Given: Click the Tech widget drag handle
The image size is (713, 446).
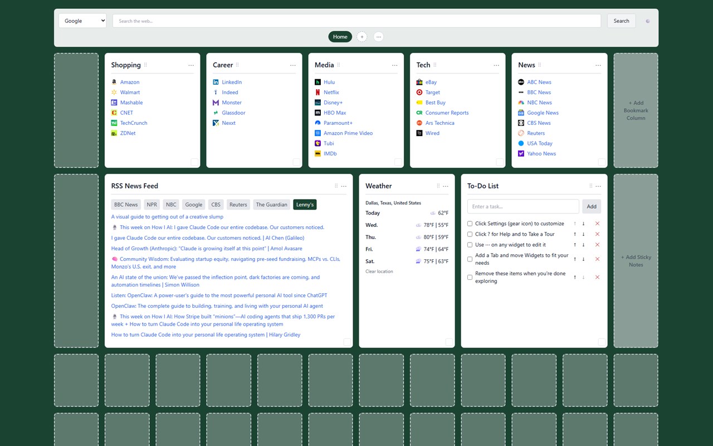Looking at the screenshot, I should (x=435, y=65).
